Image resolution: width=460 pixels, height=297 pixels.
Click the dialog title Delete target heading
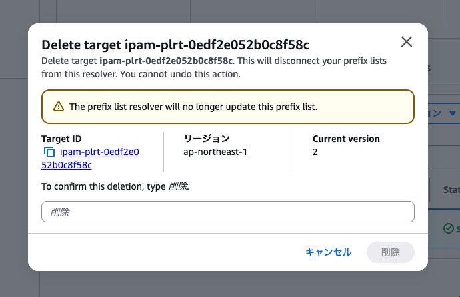tap(175, 45)
